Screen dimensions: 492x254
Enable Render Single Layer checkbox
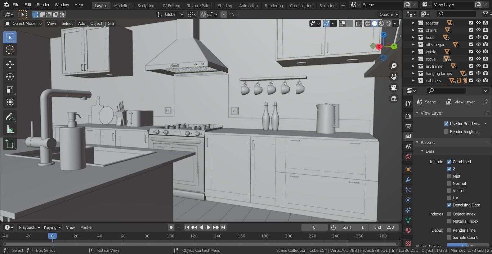click(446, 132)
